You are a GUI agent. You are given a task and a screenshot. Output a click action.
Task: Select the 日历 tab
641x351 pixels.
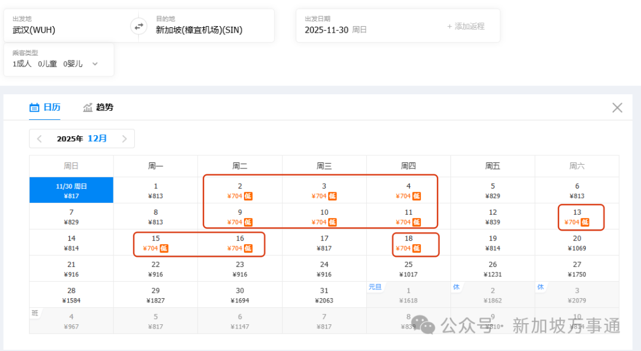click(45, 107)
